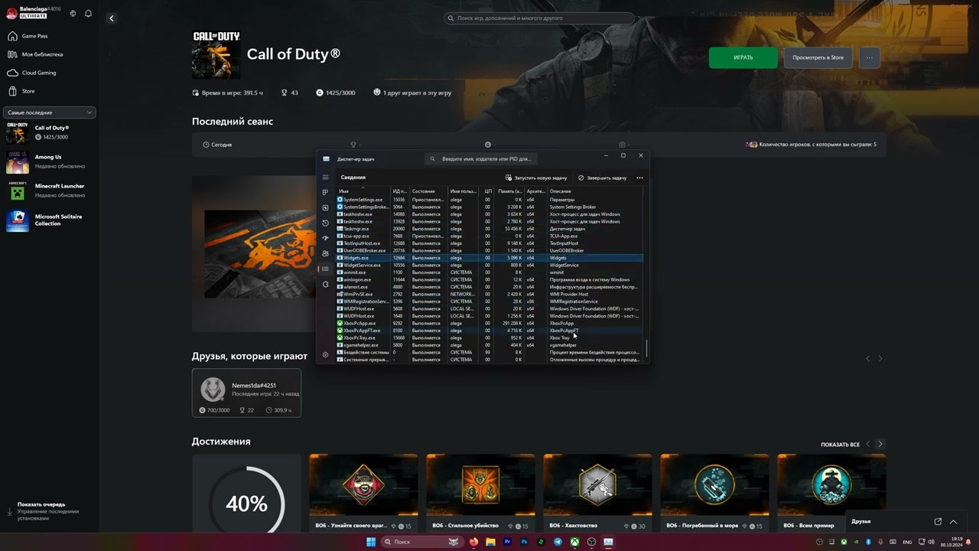
Task: Open Task Manager App history icon
Action: tap(325, 223)
